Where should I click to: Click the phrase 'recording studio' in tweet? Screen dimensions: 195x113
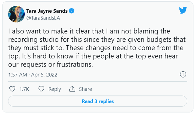(x=33, y=39)
